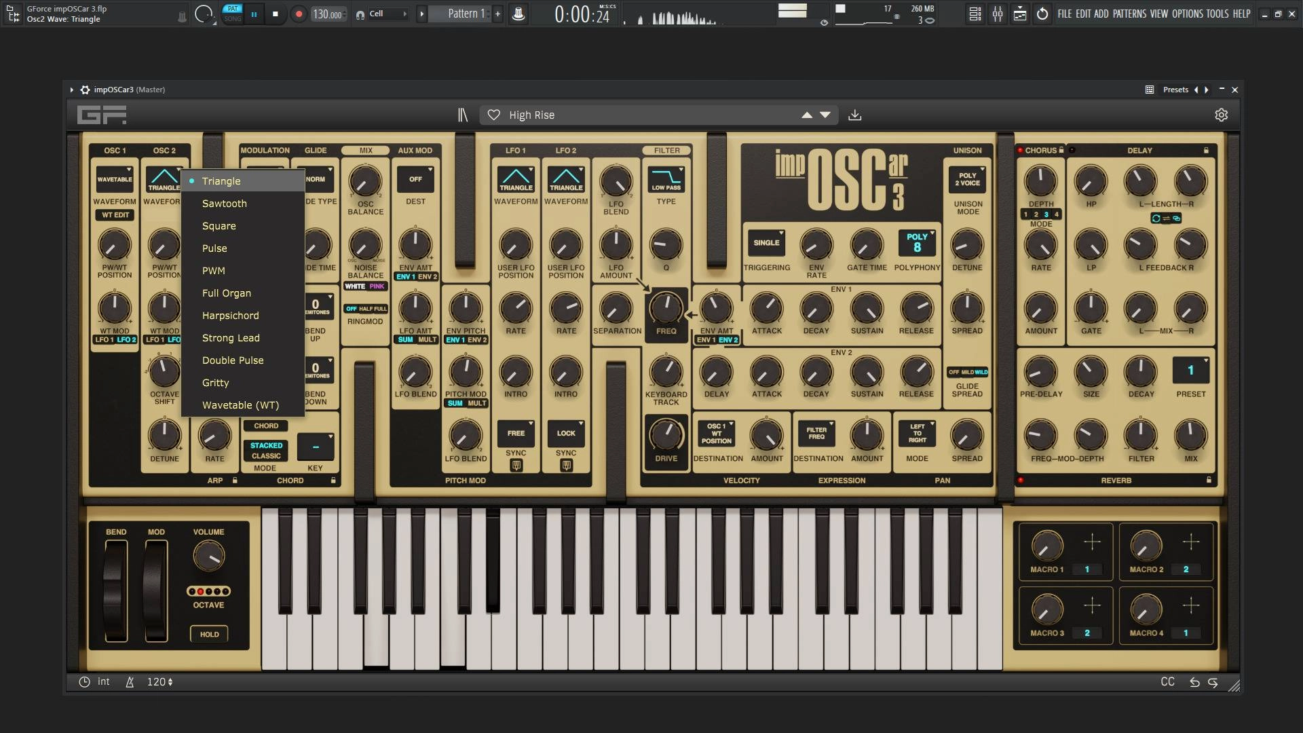This screenshot has width=1303, height=733.
Task: Select previous preset with up arrow
Action: (x=807, y=115)
